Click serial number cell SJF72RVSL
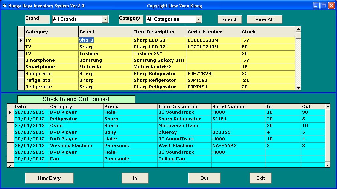Image resolution: width=337 pixels, height=189 pixels. (214, 74)
